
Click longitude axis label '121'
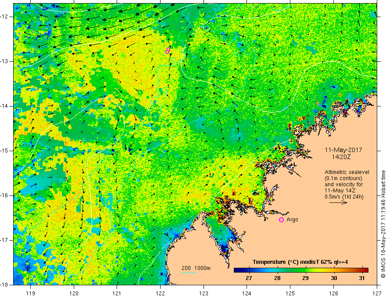tap(117, 293)
